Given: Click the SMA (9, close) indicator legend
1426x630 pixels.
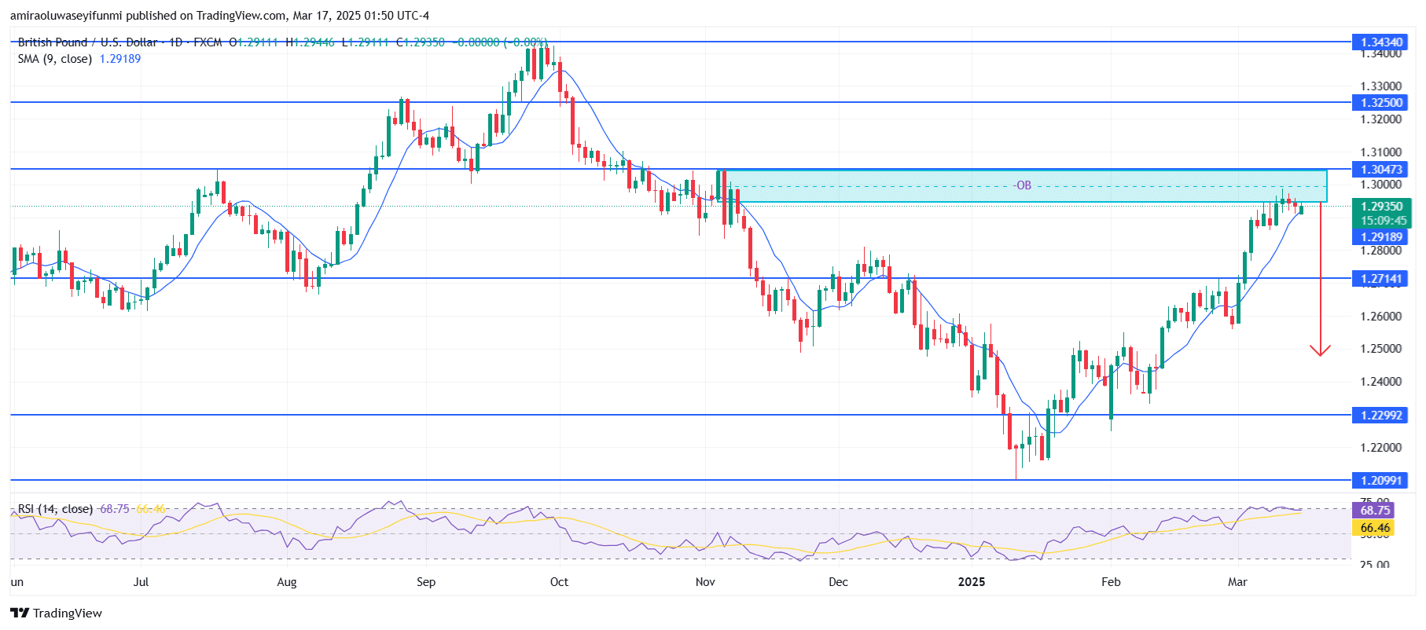Looking at the screenshot, I should 55,59.
